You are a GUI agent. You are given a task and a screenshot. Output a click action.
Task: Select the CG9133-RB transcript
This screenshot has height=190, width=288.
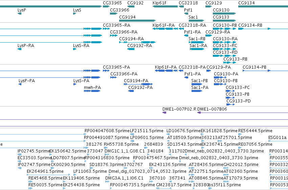[x=229, y=63]
